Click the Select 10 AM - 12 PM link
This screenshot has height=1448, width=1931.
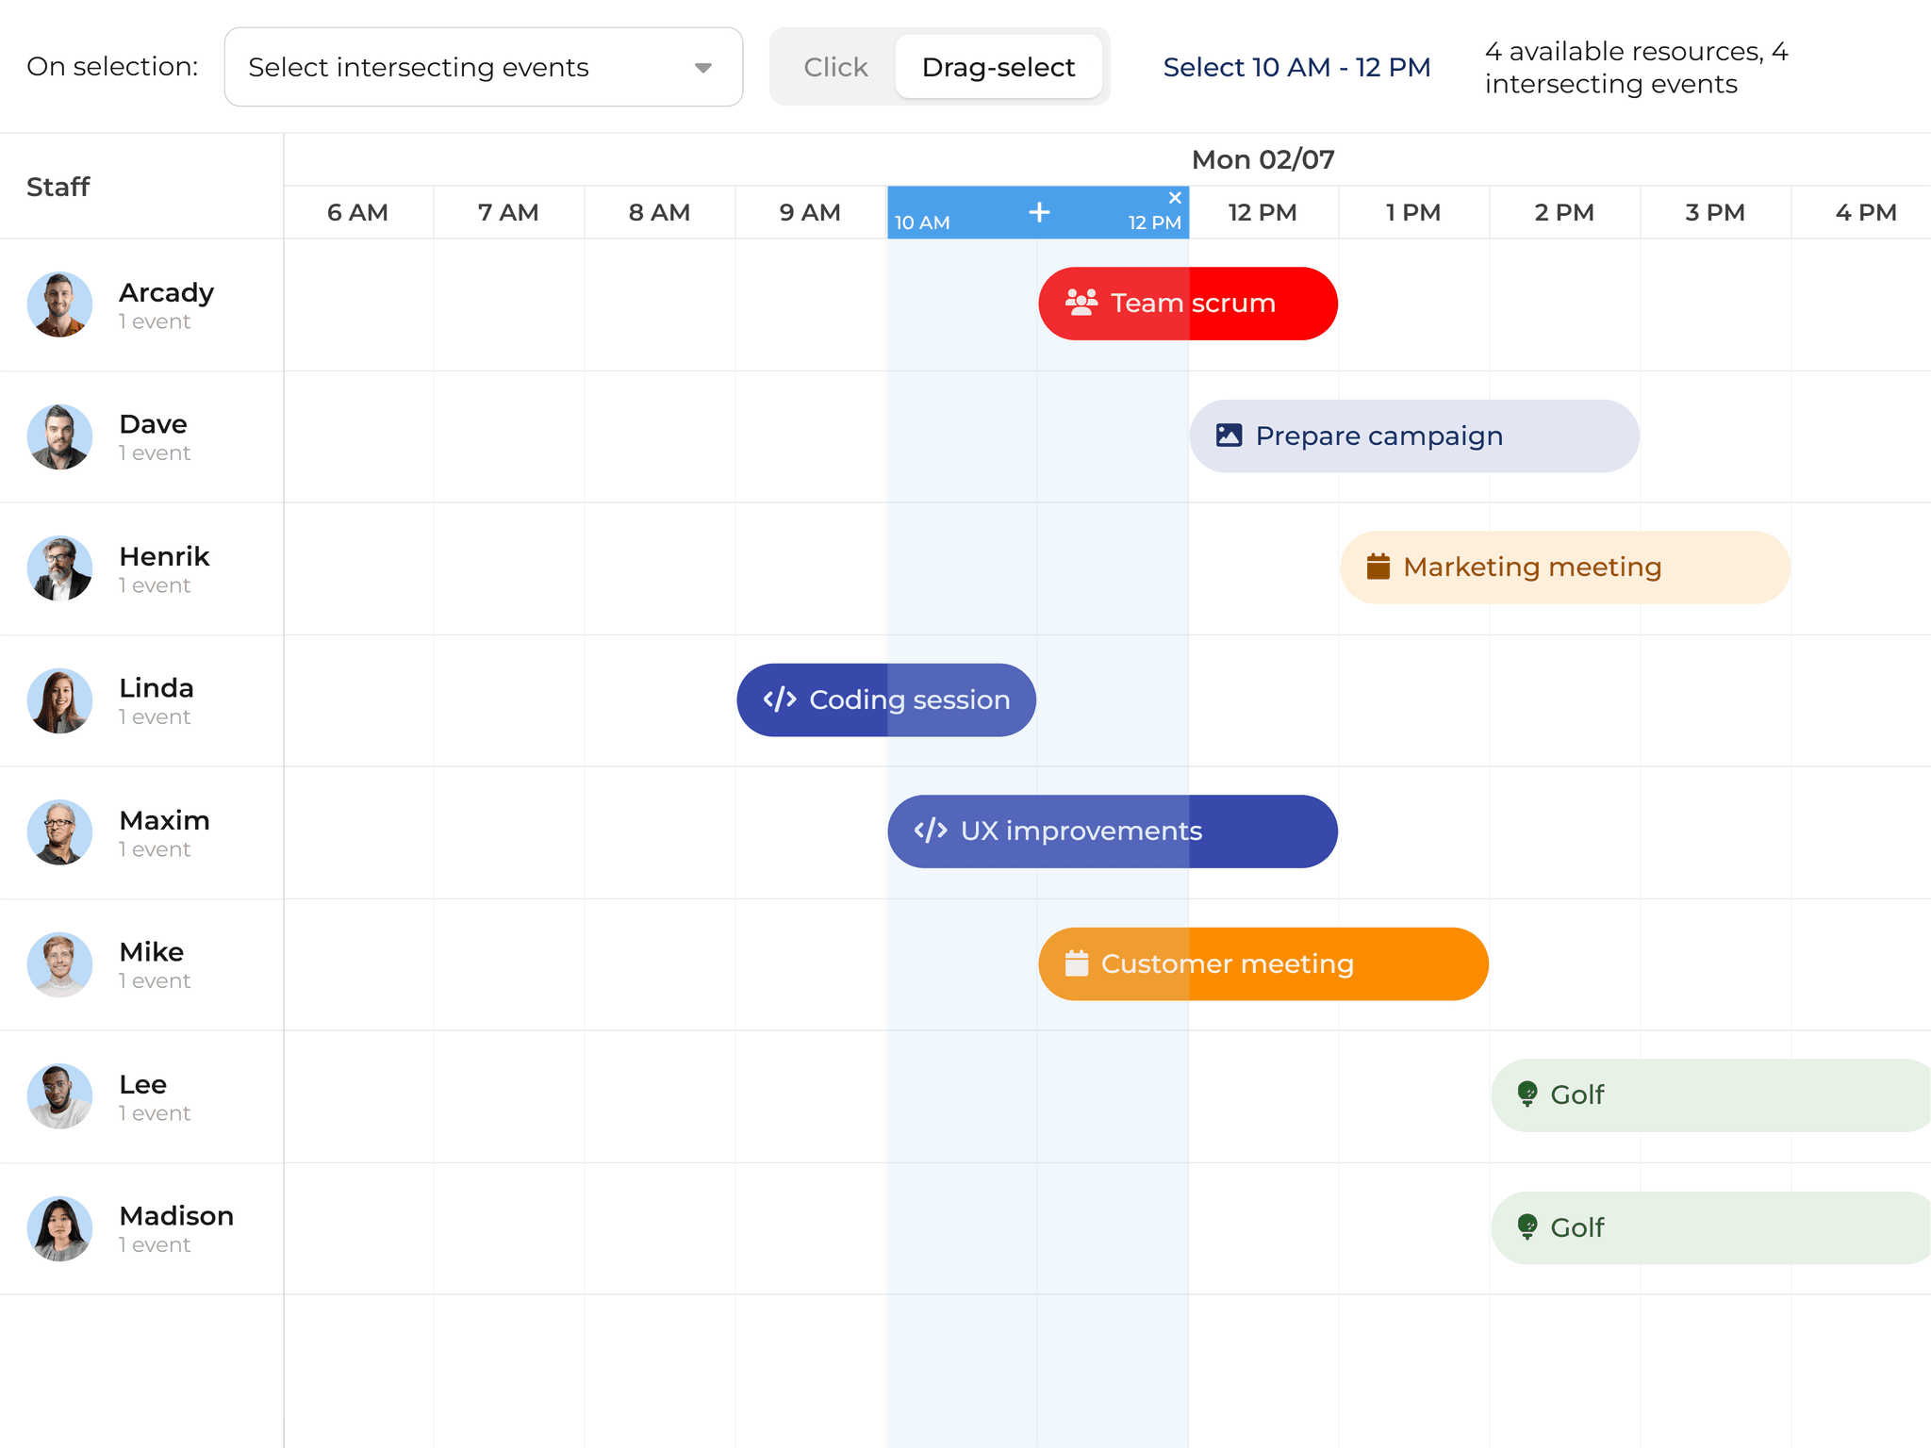tap(1296, 67)
